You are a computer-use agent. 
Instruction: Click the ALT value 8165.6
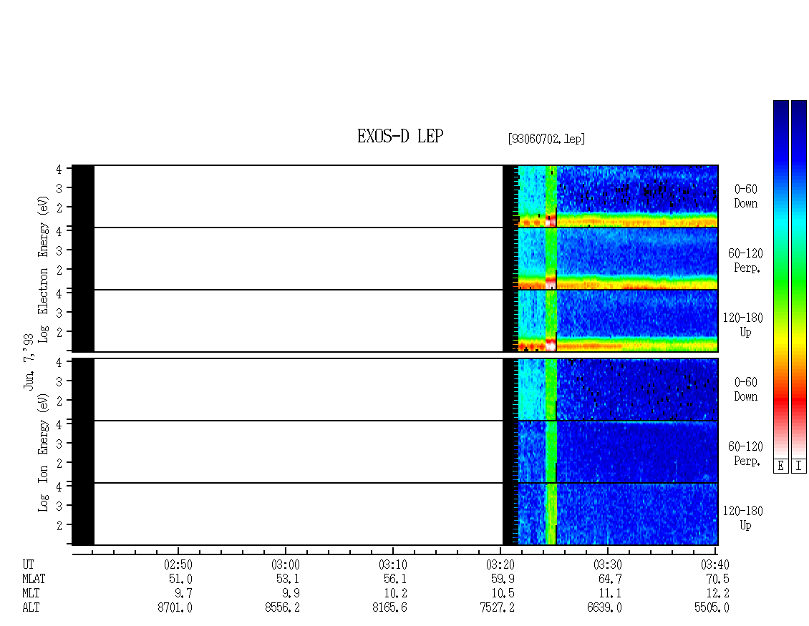point(389,608)
